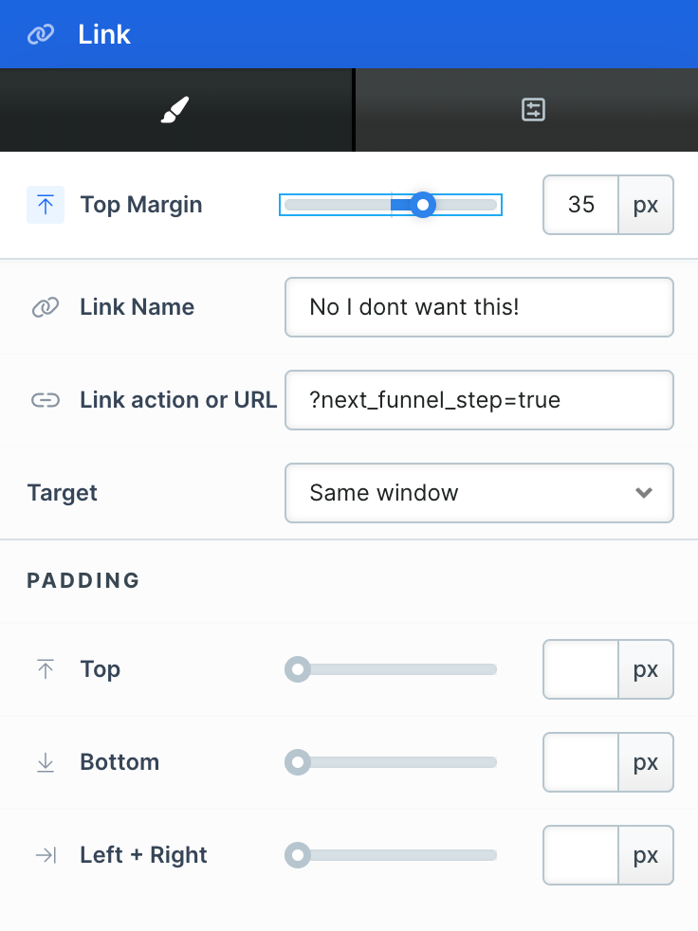Click the Top Margin arrow icon
Screen dimensions: 698x931
pyautogui.click(x=46, y=205)
